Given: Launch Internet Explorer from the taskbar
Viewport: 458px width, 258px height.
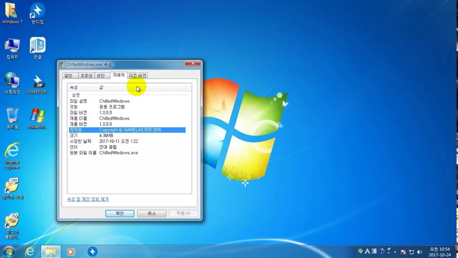Looking at the screenshot, I should (30, 252).
